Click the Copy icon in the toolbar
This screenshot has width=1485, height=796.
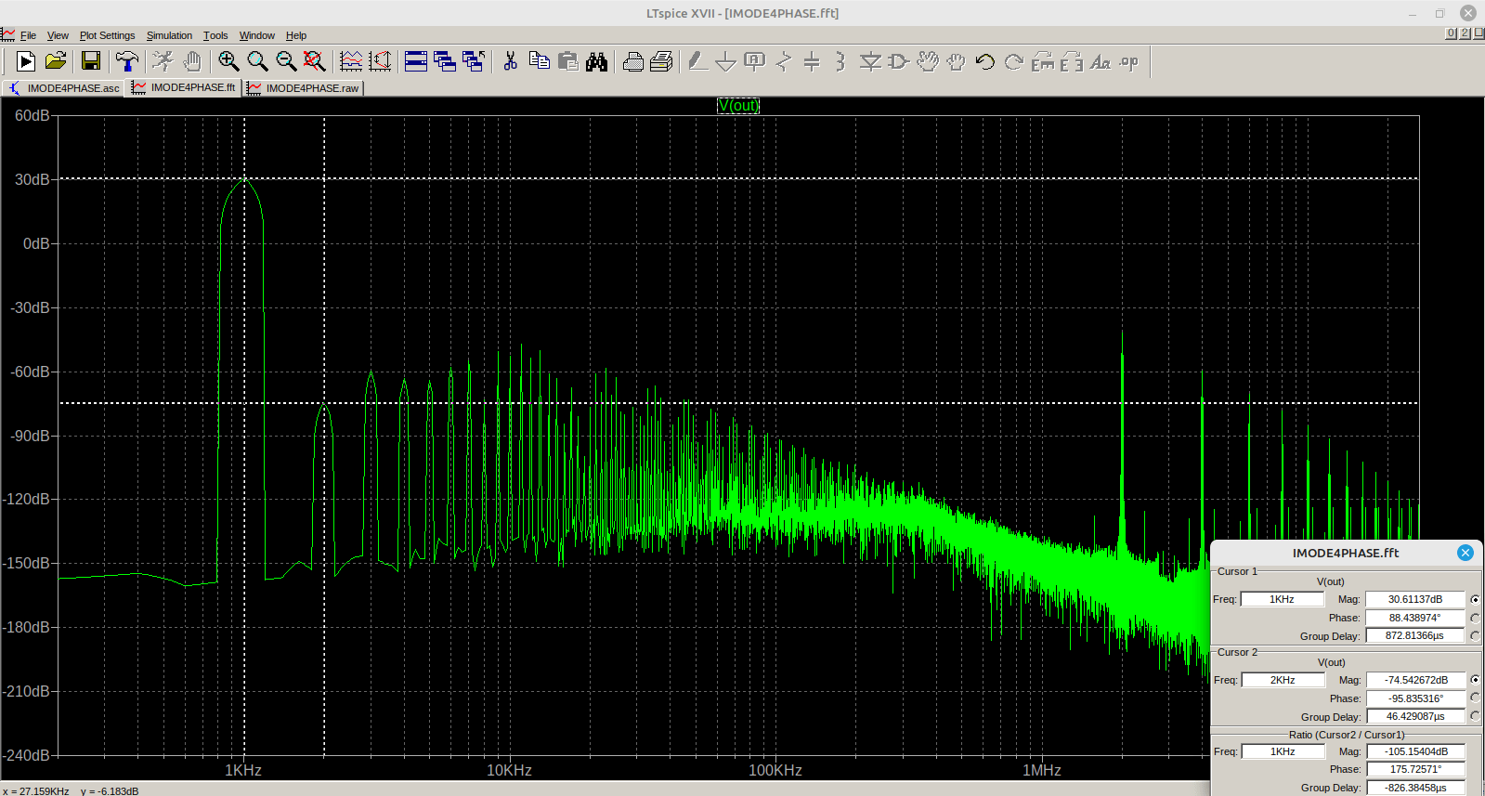click(539, 61)
